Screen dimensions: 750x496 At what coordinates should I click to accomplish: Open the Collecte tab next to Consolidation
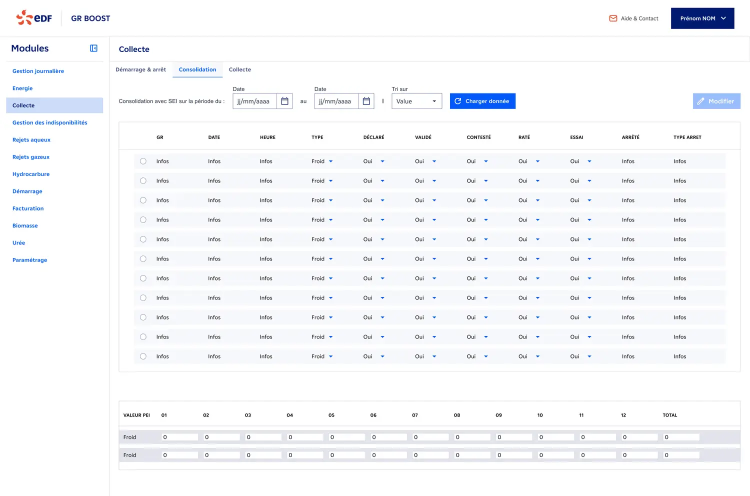[x=240, y=69]
